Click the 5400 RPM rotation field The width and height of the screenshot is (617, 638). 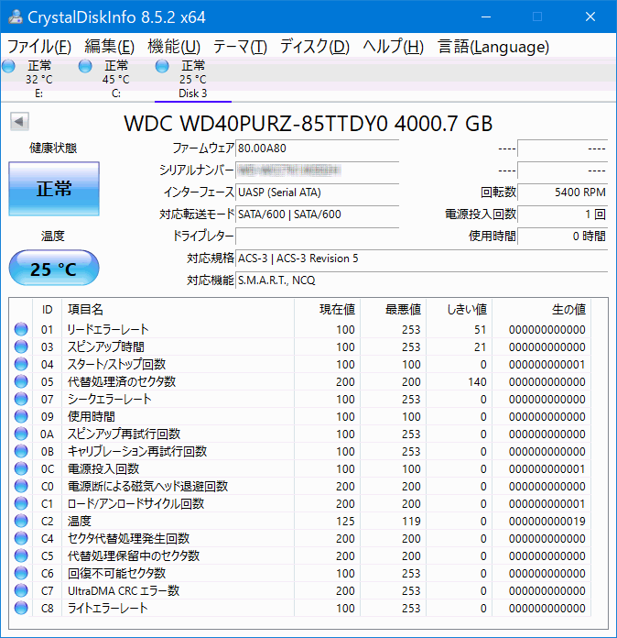(563, 192)
